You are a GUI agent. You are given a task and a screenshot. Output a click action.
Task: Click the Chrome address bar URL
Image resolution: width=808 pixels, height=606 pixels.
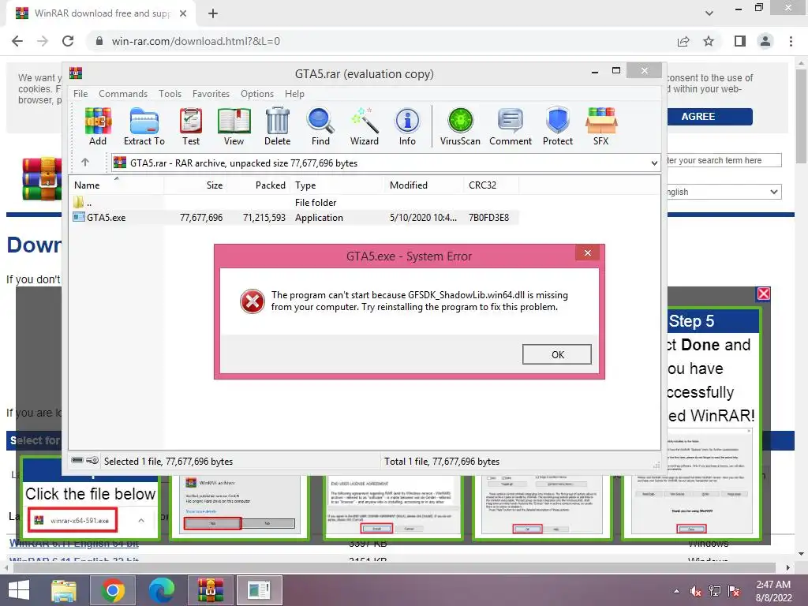pyautogui.click(x=196, y=41)
